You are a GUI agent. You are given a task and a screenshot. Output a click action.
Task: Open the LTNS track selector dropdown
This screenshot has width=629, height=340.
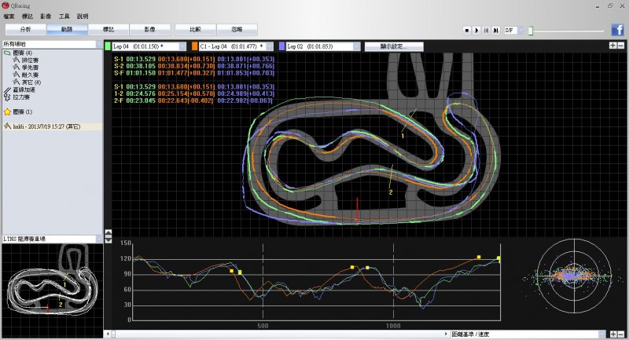click(x=53, y=239)
